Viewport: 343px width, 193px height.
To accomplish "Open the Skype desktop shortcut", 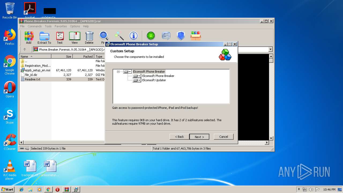I will [x=10, y=116].
